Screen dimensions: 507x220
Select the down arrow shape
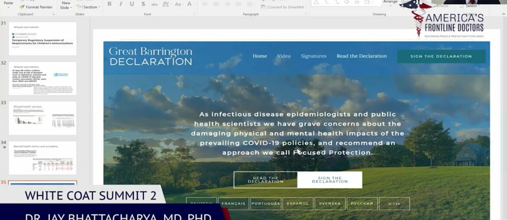point(357,2)
